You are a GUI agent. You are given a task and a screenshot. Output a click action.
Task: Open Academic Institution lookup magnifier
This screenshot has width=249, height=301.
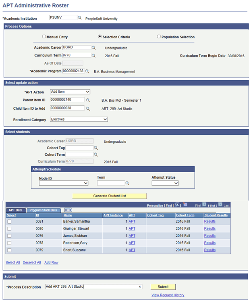click(x=79, y=18)
